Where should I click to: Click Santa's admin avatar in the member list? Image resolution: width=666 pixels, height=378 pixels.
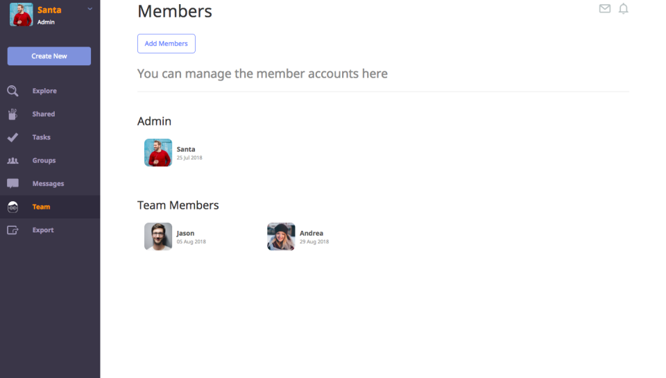point(158,153)
